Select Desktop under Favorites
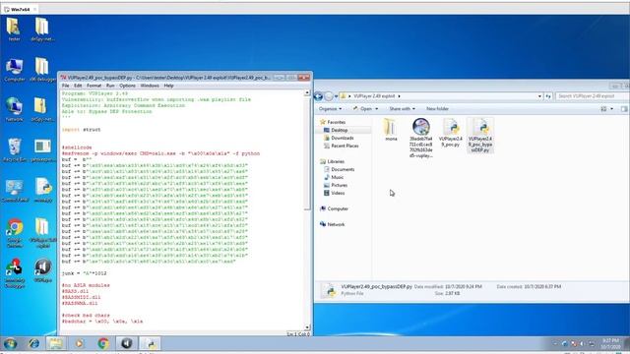This screenshot has height=354, width=630. pyautogui.click(x=339, y=130)
